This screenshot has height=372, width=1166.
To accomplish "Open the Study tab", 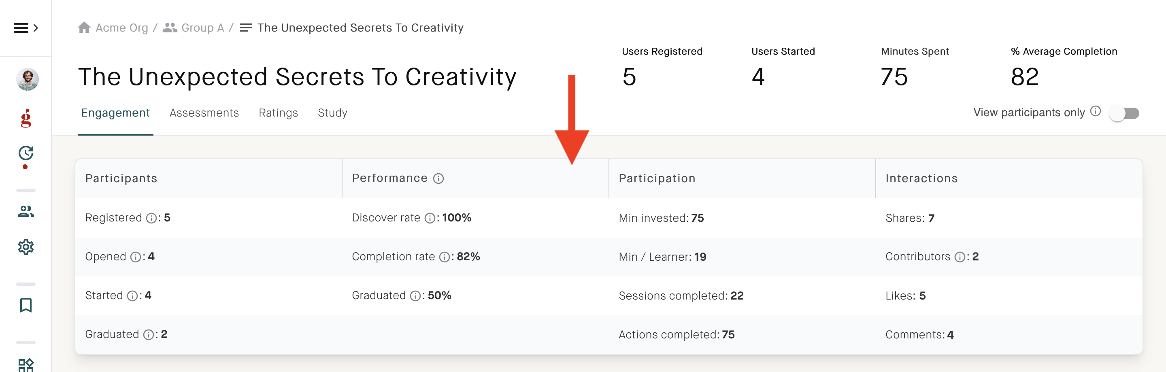I will coord(333,113).
